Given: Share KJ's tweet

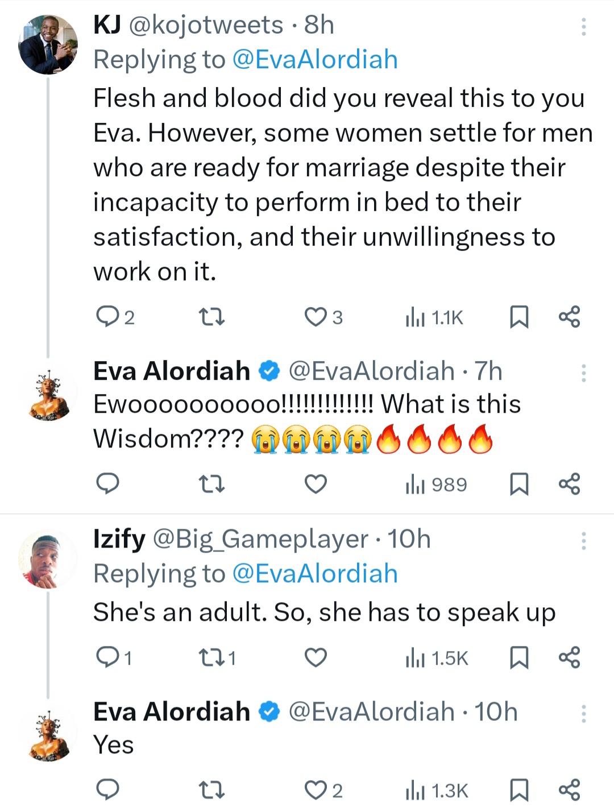Looking at the screenshot, I should 569,317.
